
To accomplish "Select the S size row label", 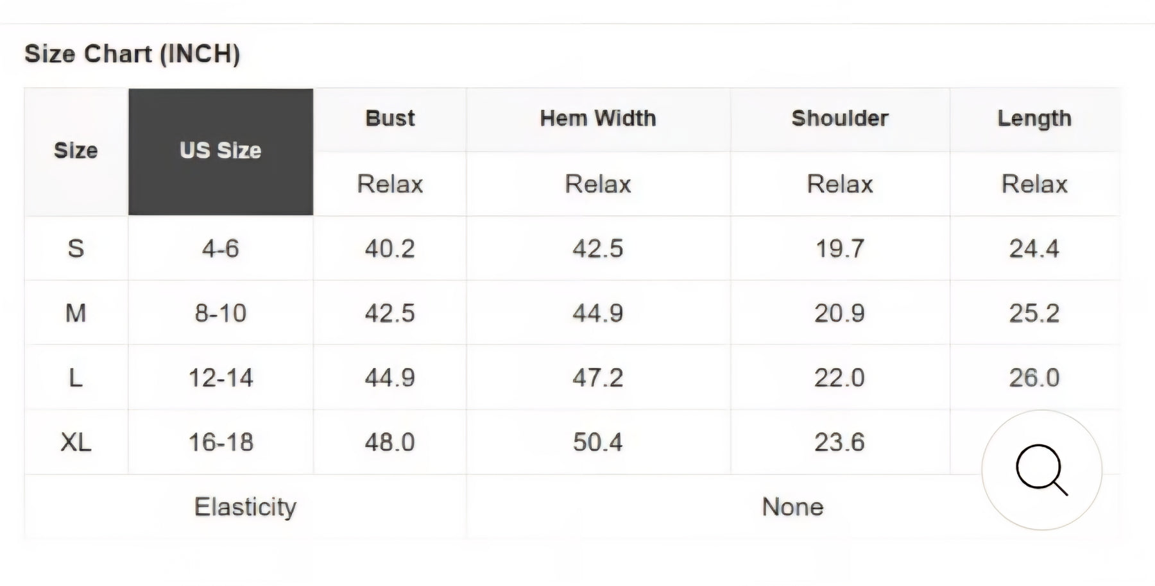I will [76, 249].
